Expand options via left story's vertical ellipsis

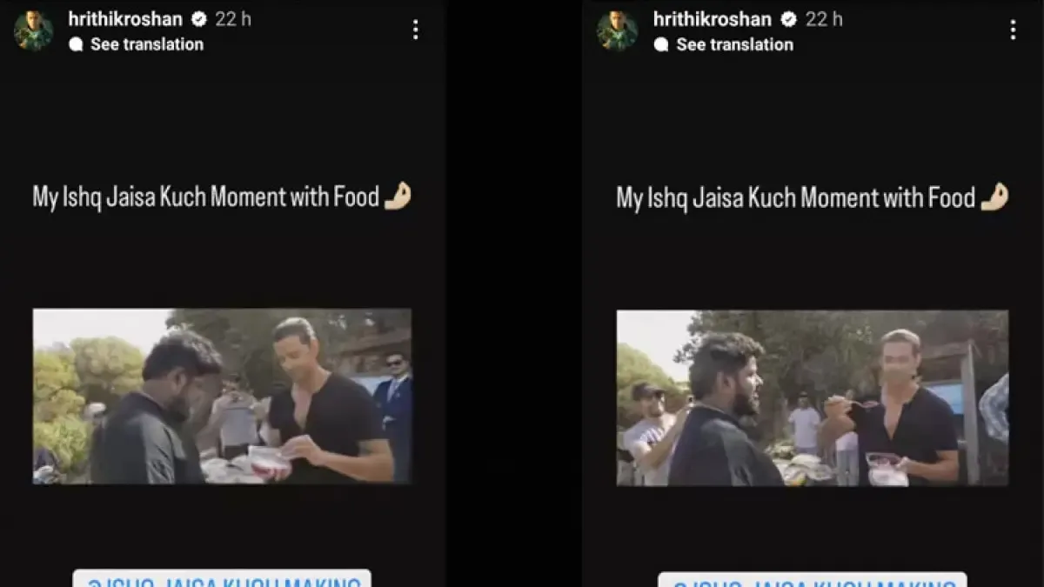(415, 29)
